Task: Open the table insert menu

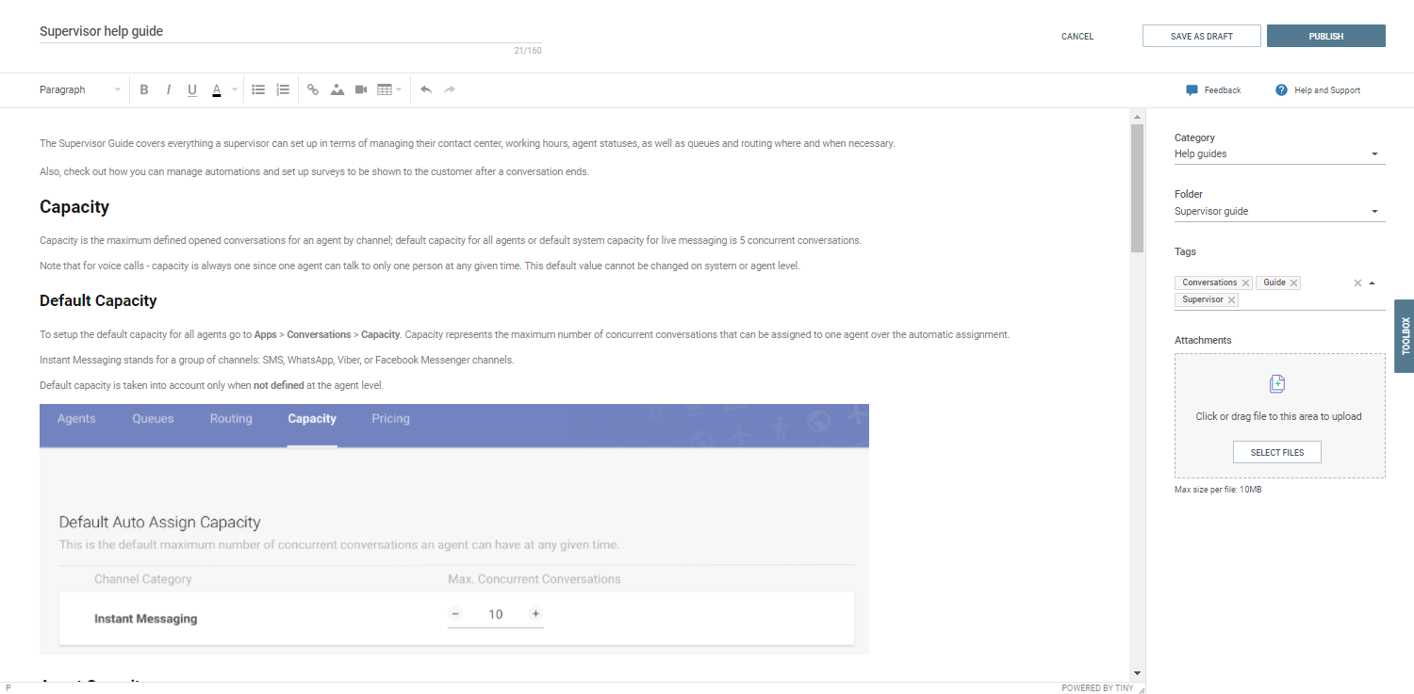Action: click(389, 90)
